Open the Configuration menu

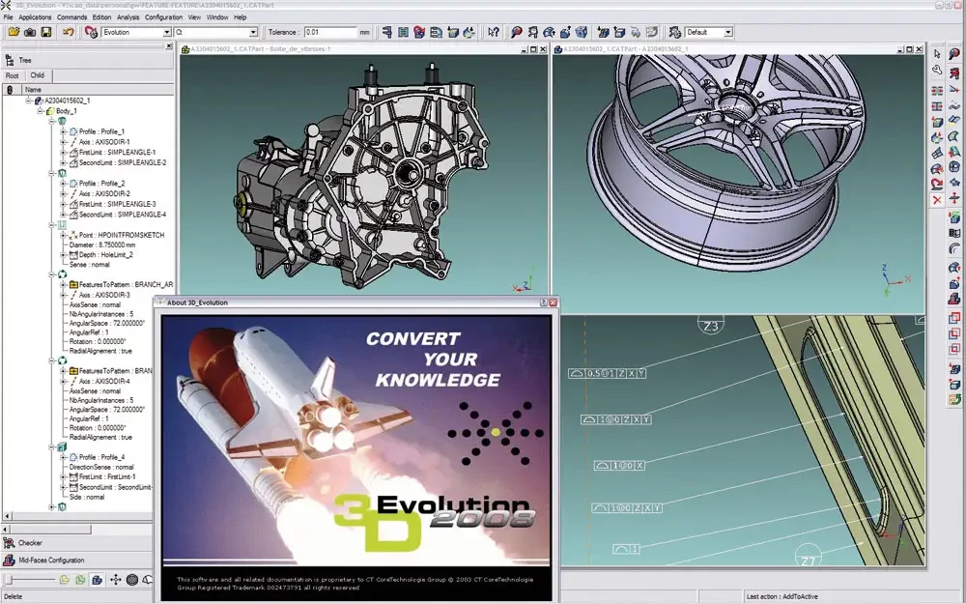164,17
